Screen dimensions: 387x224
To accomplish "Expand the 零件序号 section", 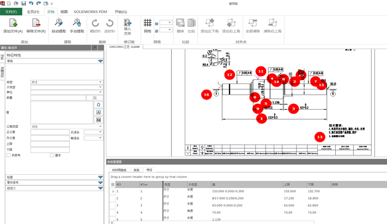I will 100,182.
